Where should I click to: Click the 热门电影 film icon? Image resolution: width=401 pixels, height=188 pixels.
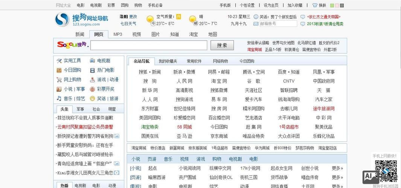[92, 70]
